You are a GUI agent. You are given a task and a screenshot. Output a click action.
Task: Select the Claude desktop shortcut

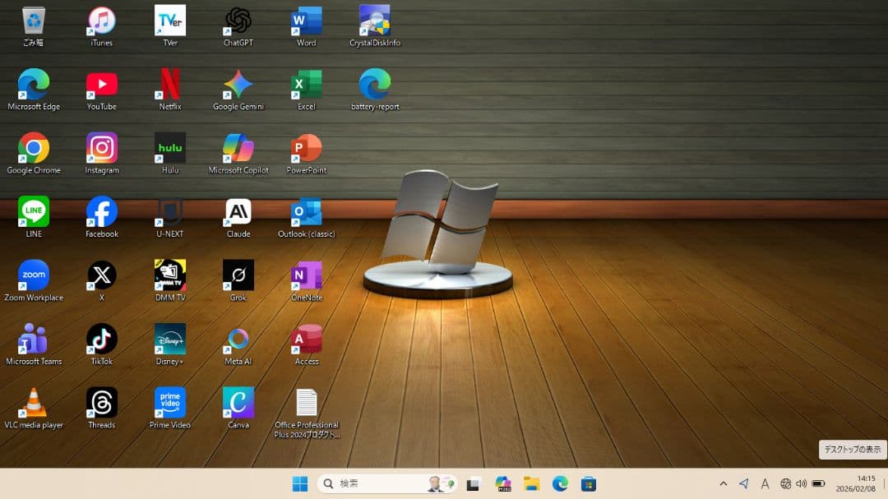(238, 212)
